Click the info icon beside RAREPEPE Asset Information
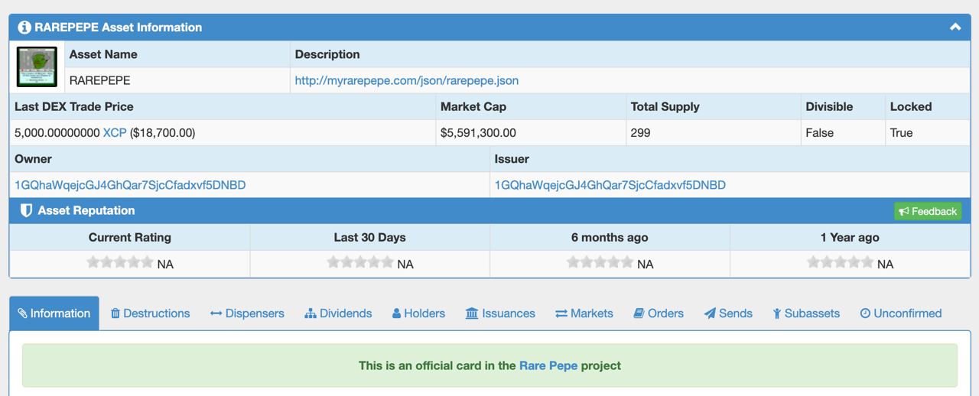The width and height of the screenshot is (979, 396). [x=24, y=28]
